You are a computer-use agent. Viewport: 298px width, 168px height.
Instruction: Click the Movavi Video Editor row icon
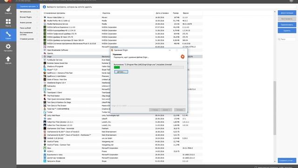[45, 17]
